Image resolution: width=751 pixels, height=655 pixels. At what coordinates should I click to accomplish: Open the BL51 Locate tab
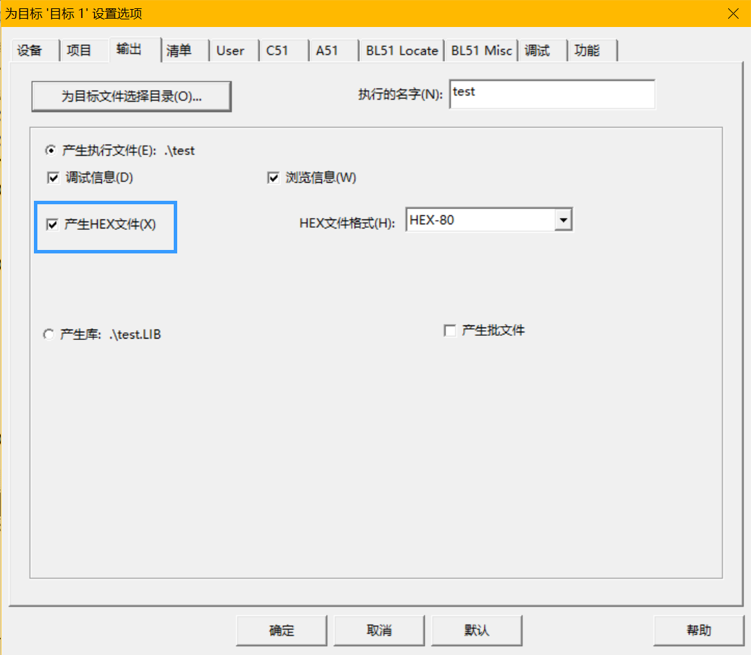pyautogui.click(x=401, y=51)
